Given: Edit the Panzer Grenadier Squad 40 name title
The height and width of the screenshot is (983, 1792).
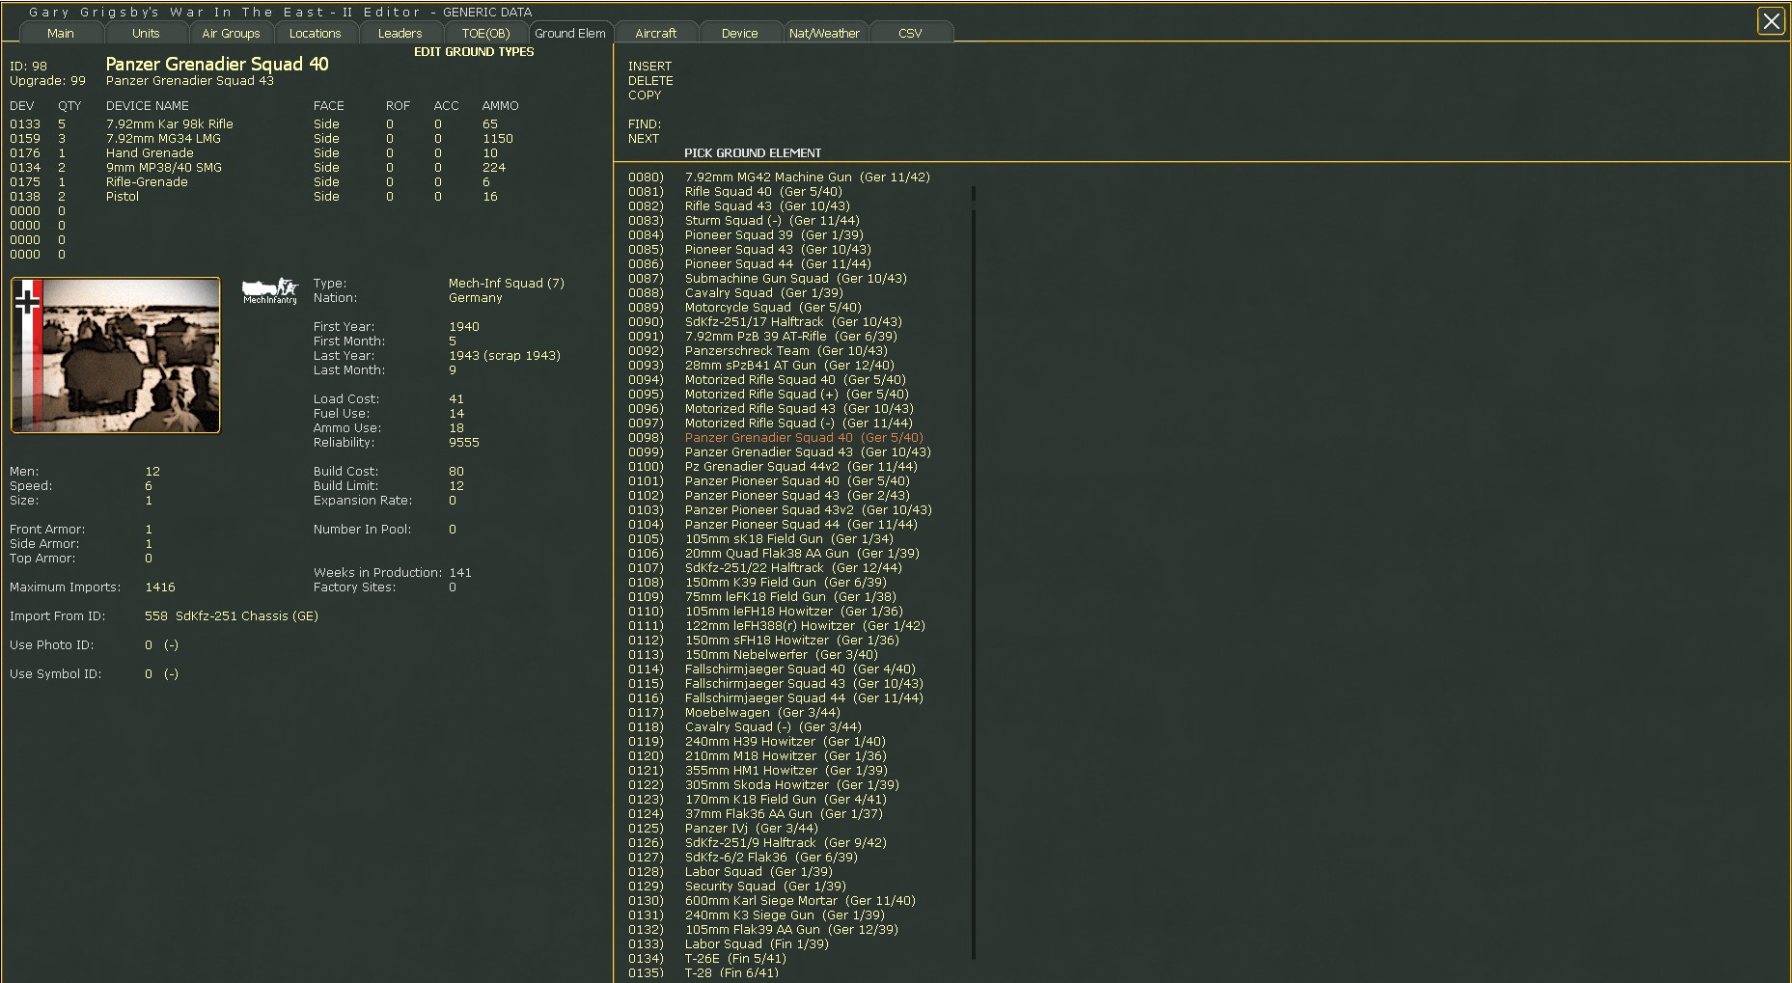Looking at the screenshot, I should [217, 64].
